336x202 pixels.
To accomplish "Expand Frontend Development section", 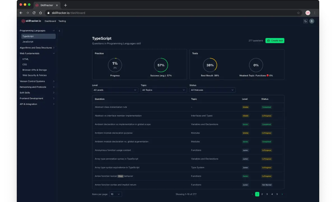I will point(37,98).
